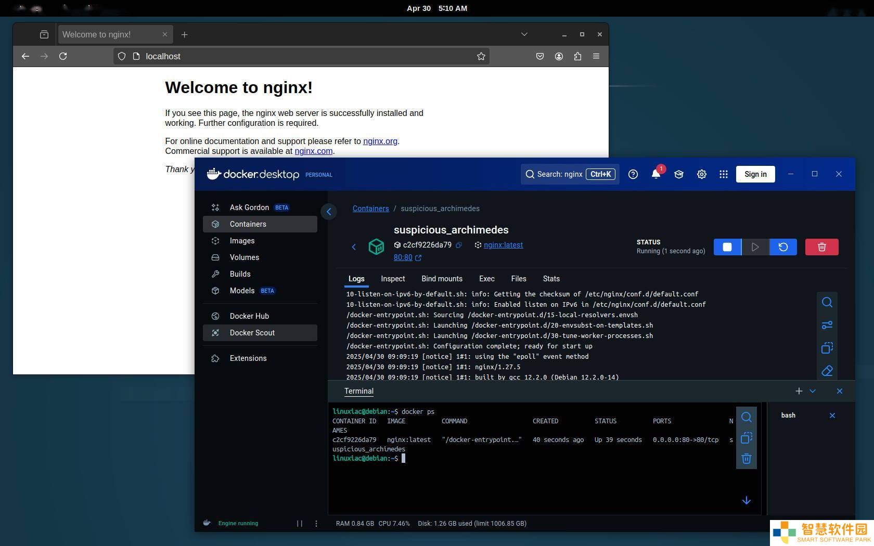Copy the terminal output
Viewport: 874px width, 546px height.
747,438
